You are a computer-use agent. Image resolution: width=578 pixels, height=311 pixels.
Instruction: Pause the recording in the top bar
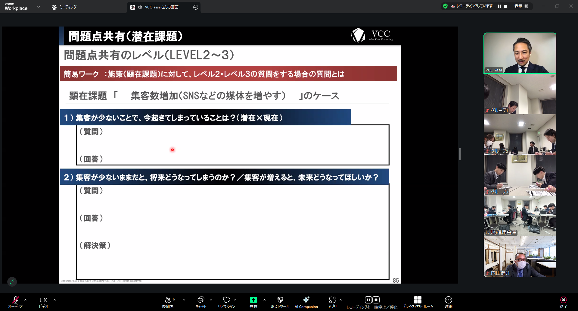(499, 6)
